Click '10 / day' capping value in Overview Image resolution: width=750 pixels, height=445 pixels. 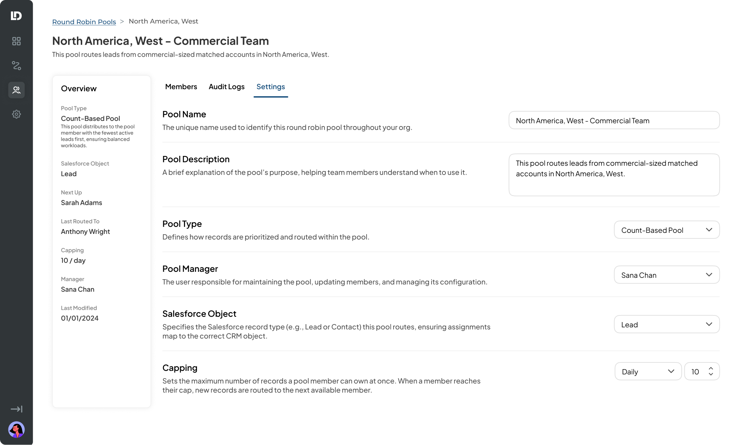point(73,261)
